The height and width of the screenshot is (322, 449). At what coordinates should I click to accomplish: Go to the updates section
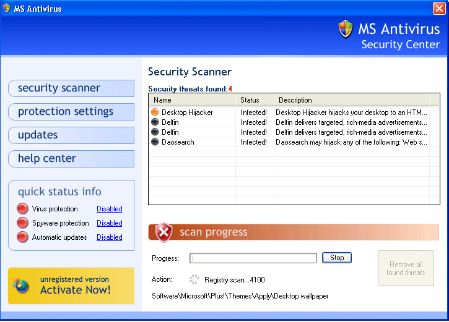tap(71, 135)
